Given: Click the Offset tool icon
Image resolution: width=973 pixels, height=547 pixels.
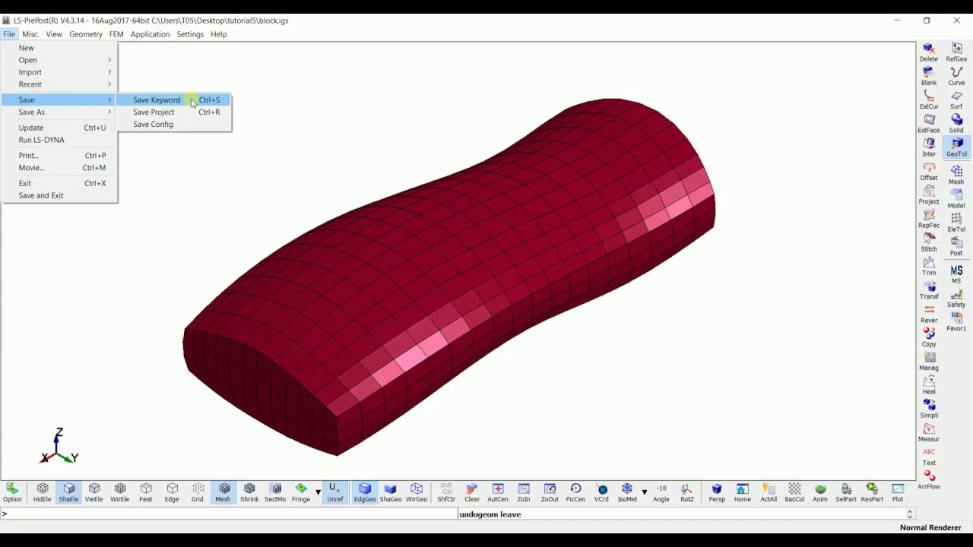Looking at the screenshot, I should coord(929,170).
